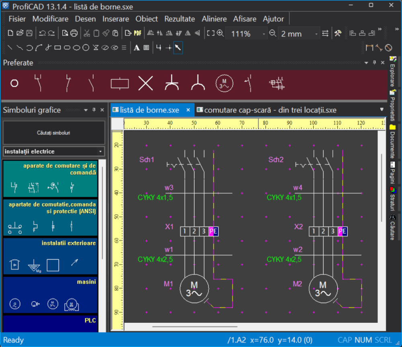Select the linear dimension tool
Screen dimensions: 402x347
tap(369, 48)
